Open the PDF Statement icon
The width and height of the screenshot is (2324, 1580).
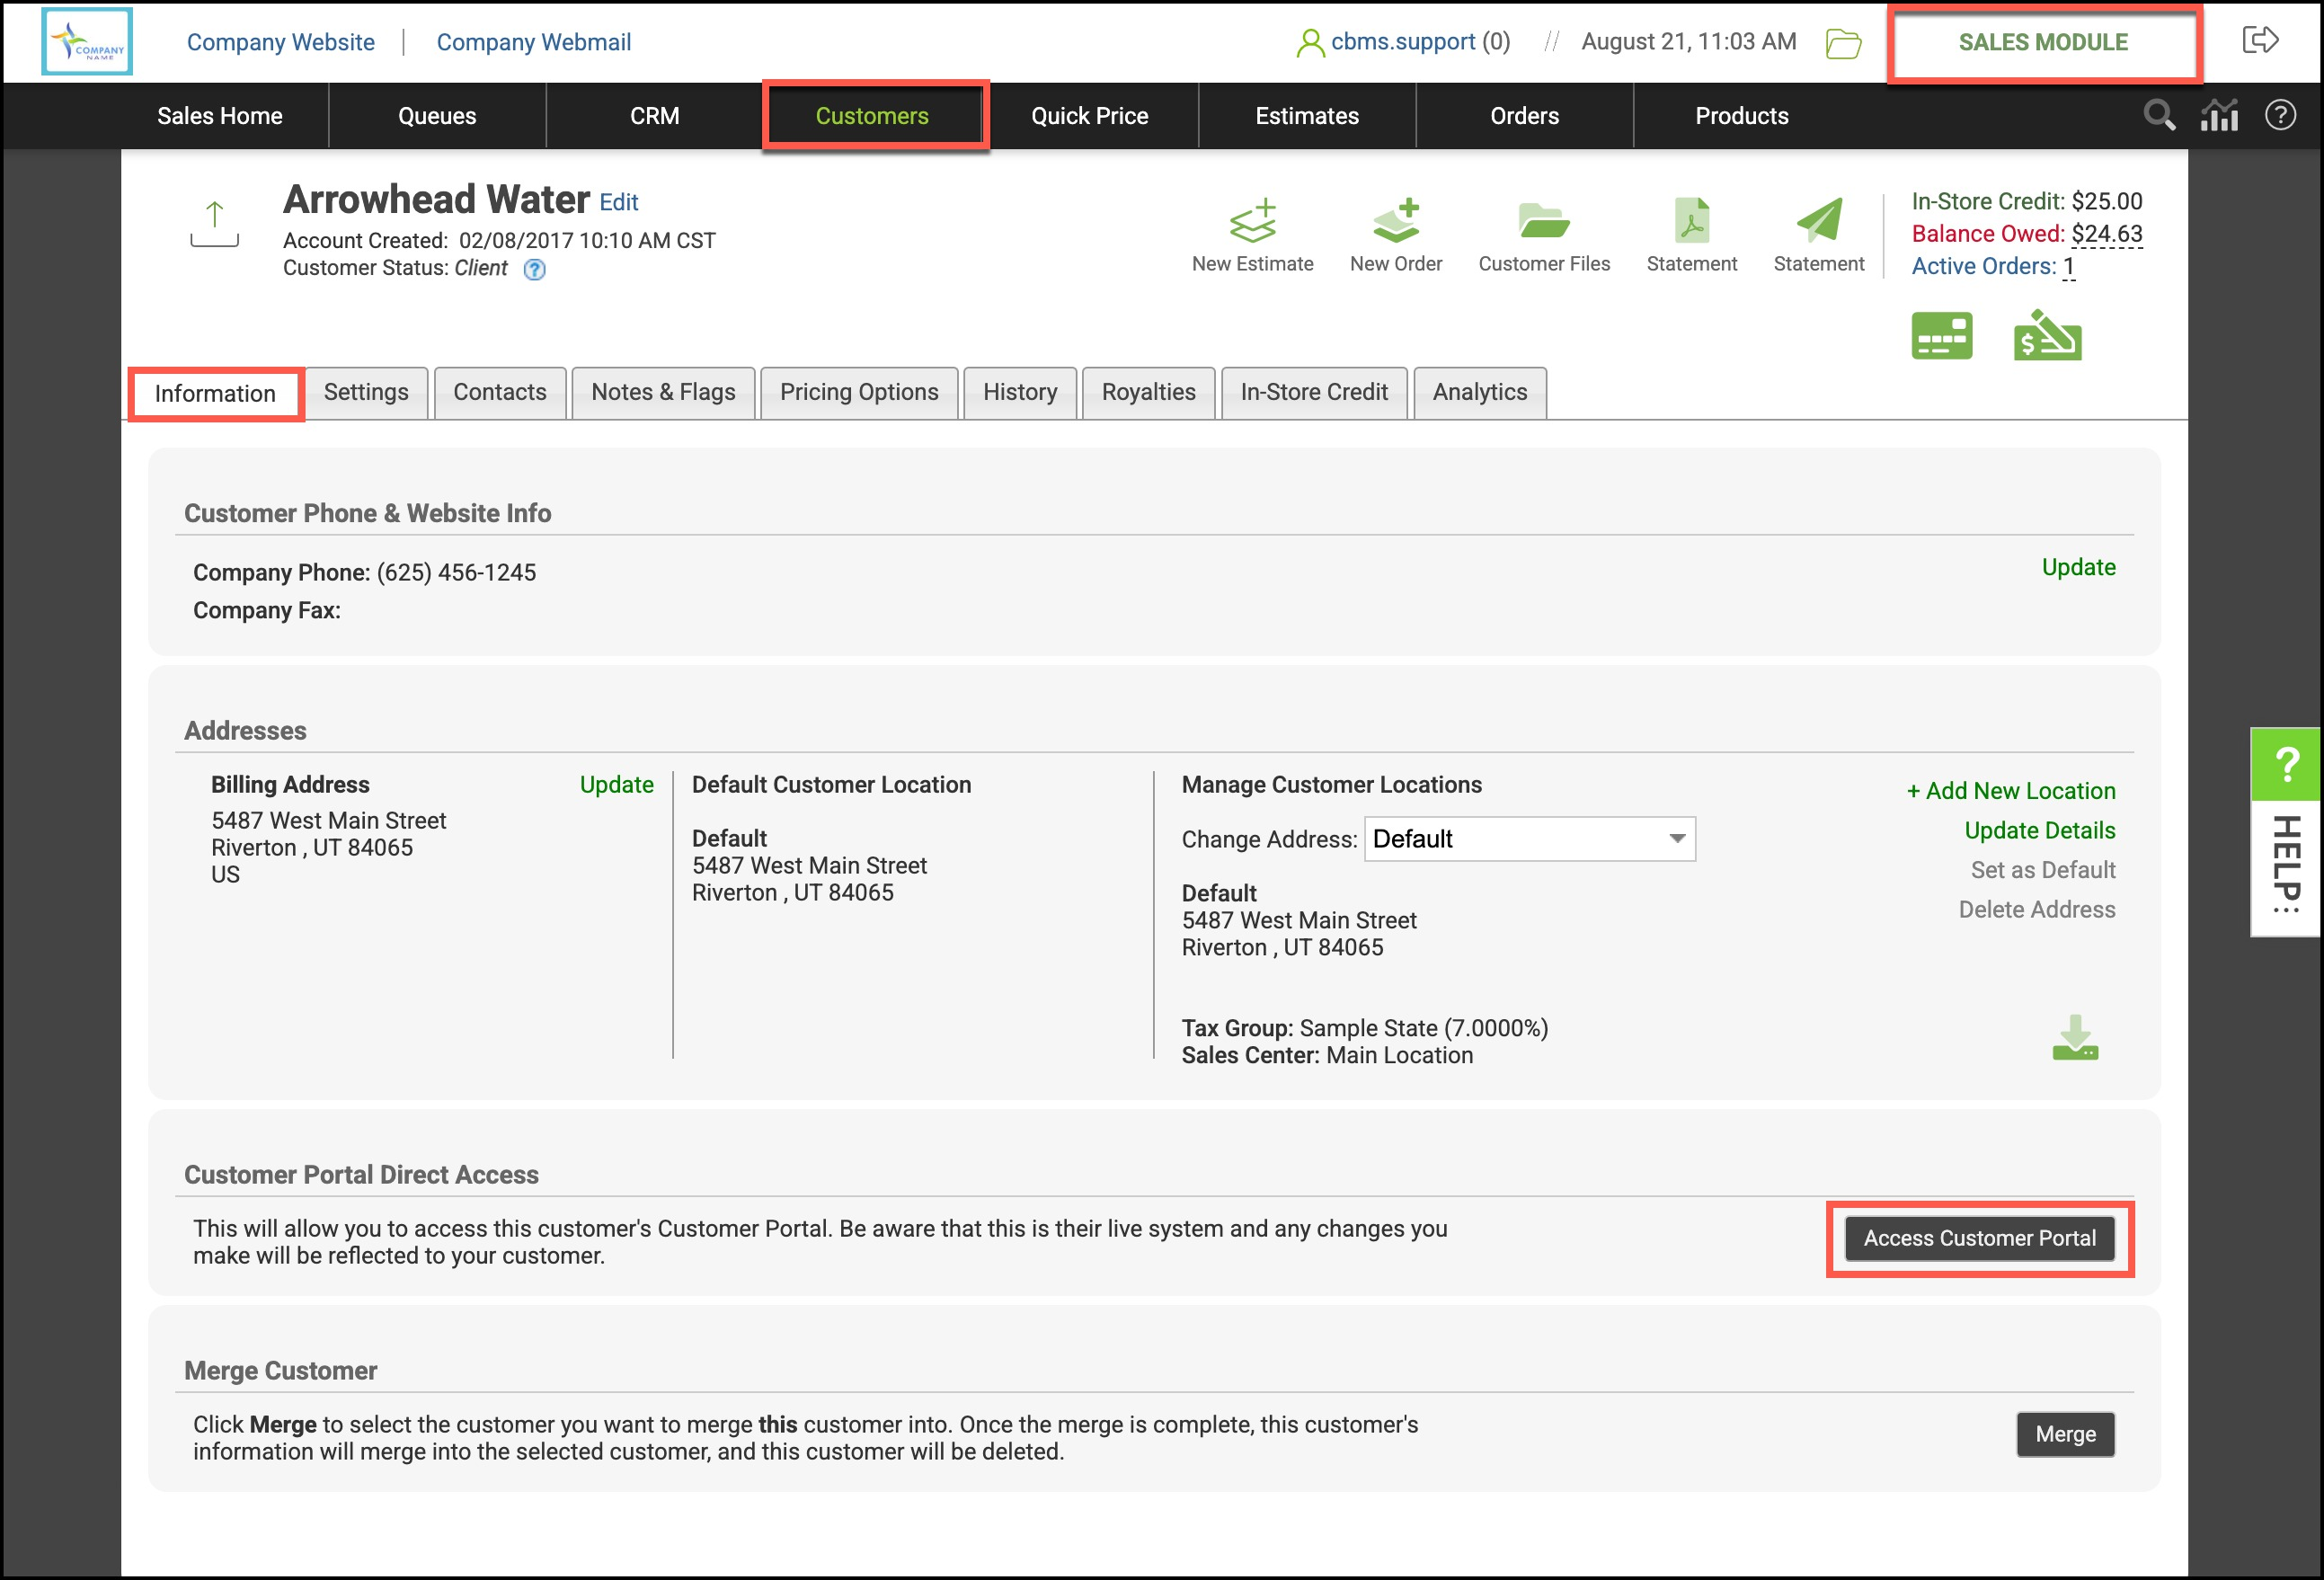[1691, 221]
